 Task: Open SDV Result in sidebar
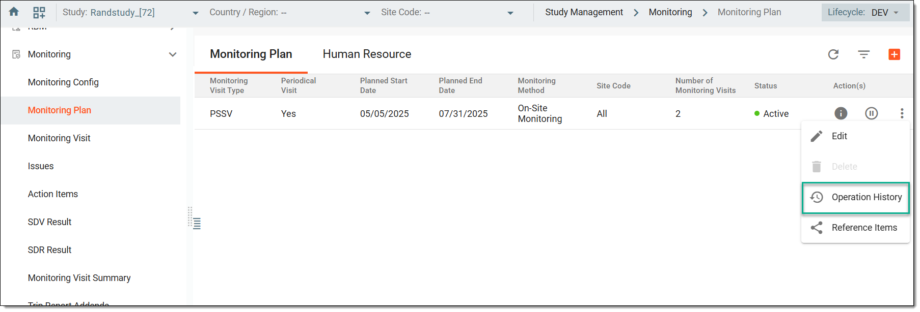point(49,222)
